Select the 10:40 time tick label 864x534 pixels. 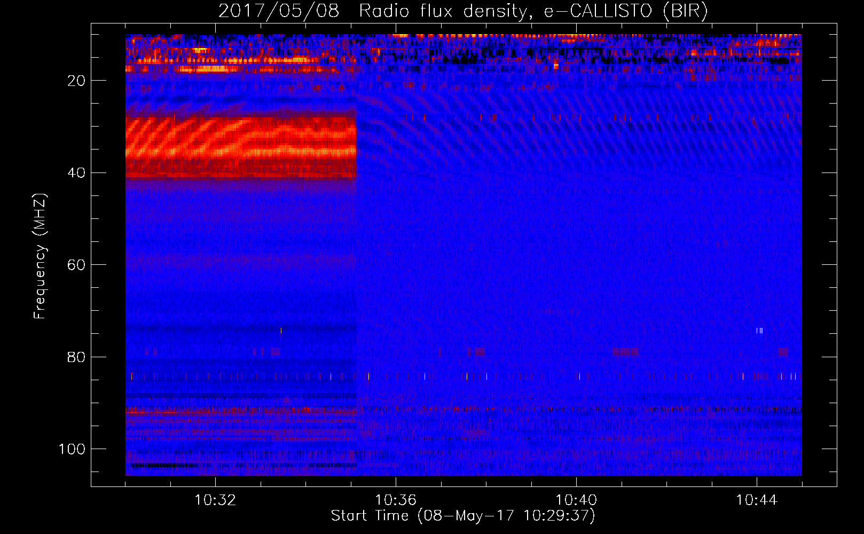pos(576,500)
